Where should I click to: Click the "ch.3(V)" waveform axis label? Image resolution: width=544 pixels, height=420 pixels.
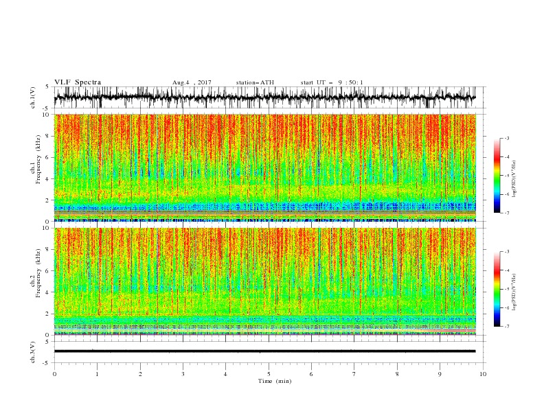click(33, 352)
